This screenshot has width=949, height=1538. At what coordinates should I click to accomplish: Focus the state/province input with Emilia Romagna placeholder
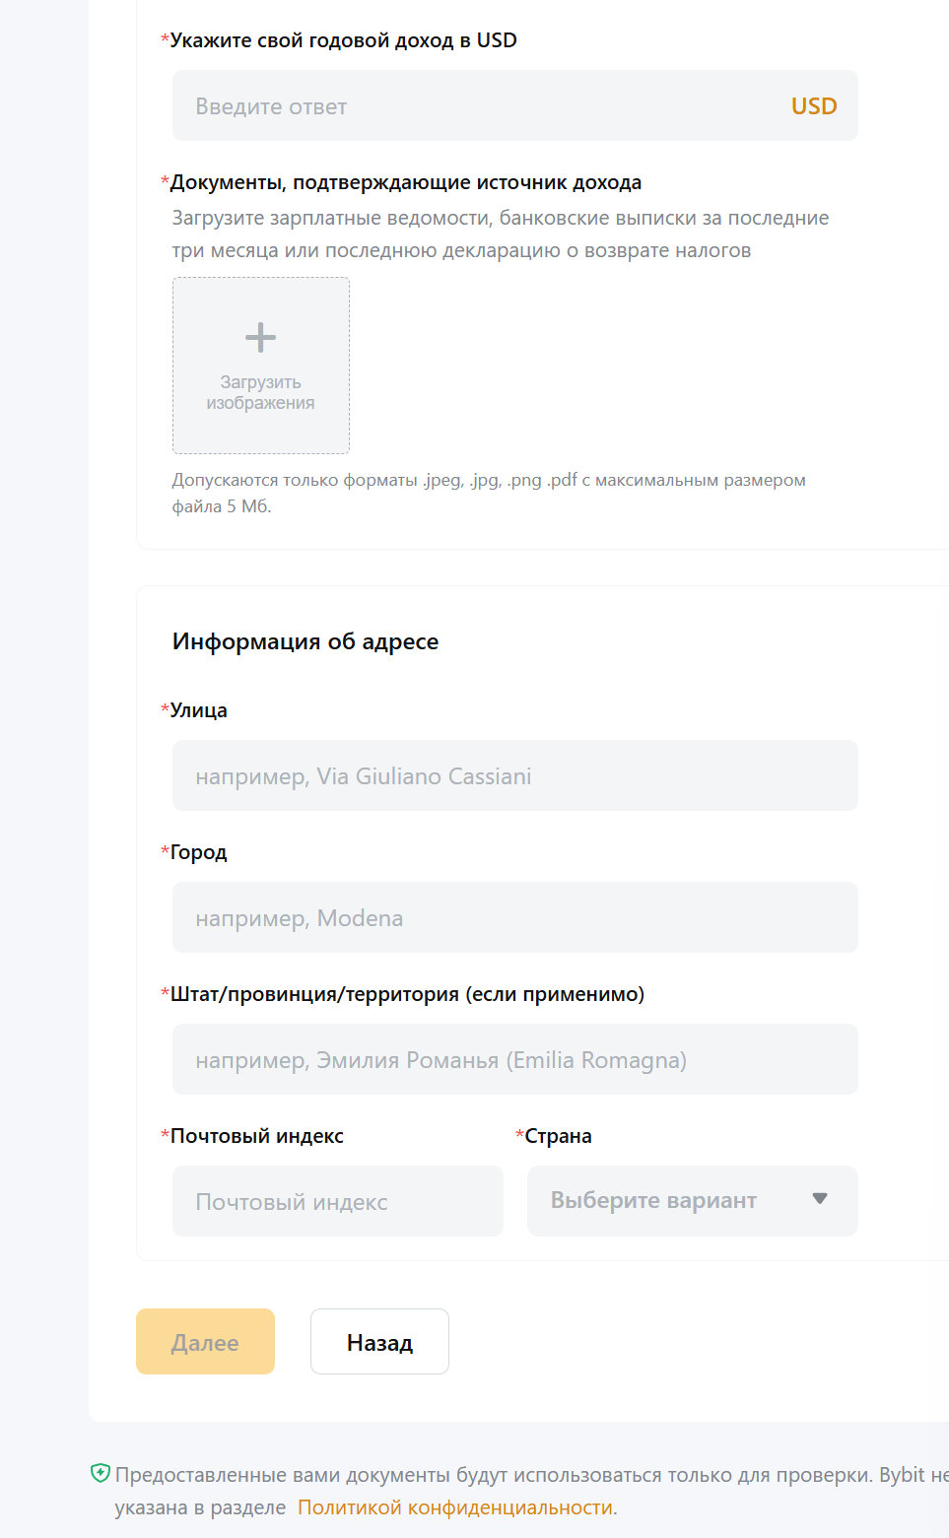pos(514,1060)
